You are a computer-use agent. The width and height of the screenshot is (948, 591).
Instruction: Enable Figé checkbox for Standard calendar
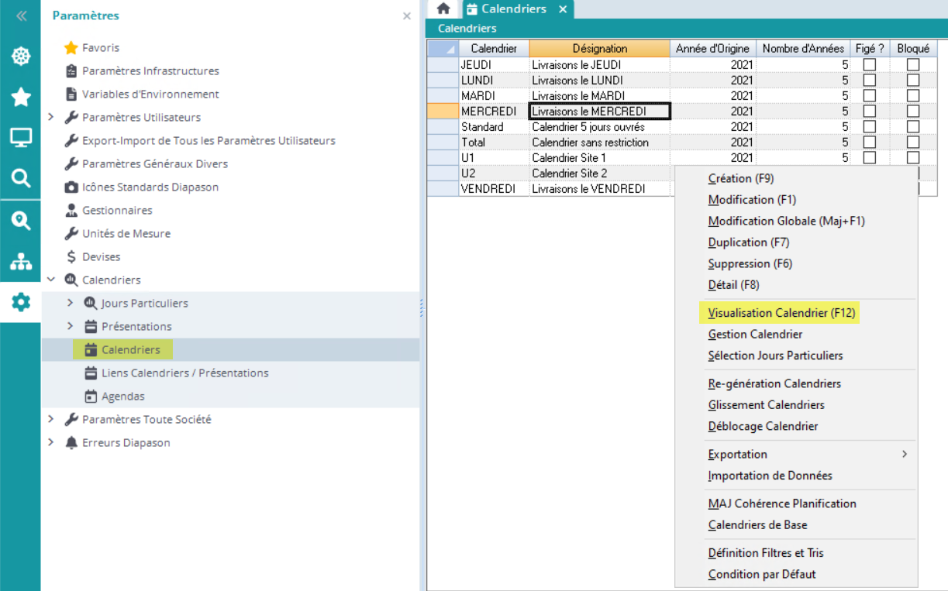pyautogui.click(x=869, y=126)
